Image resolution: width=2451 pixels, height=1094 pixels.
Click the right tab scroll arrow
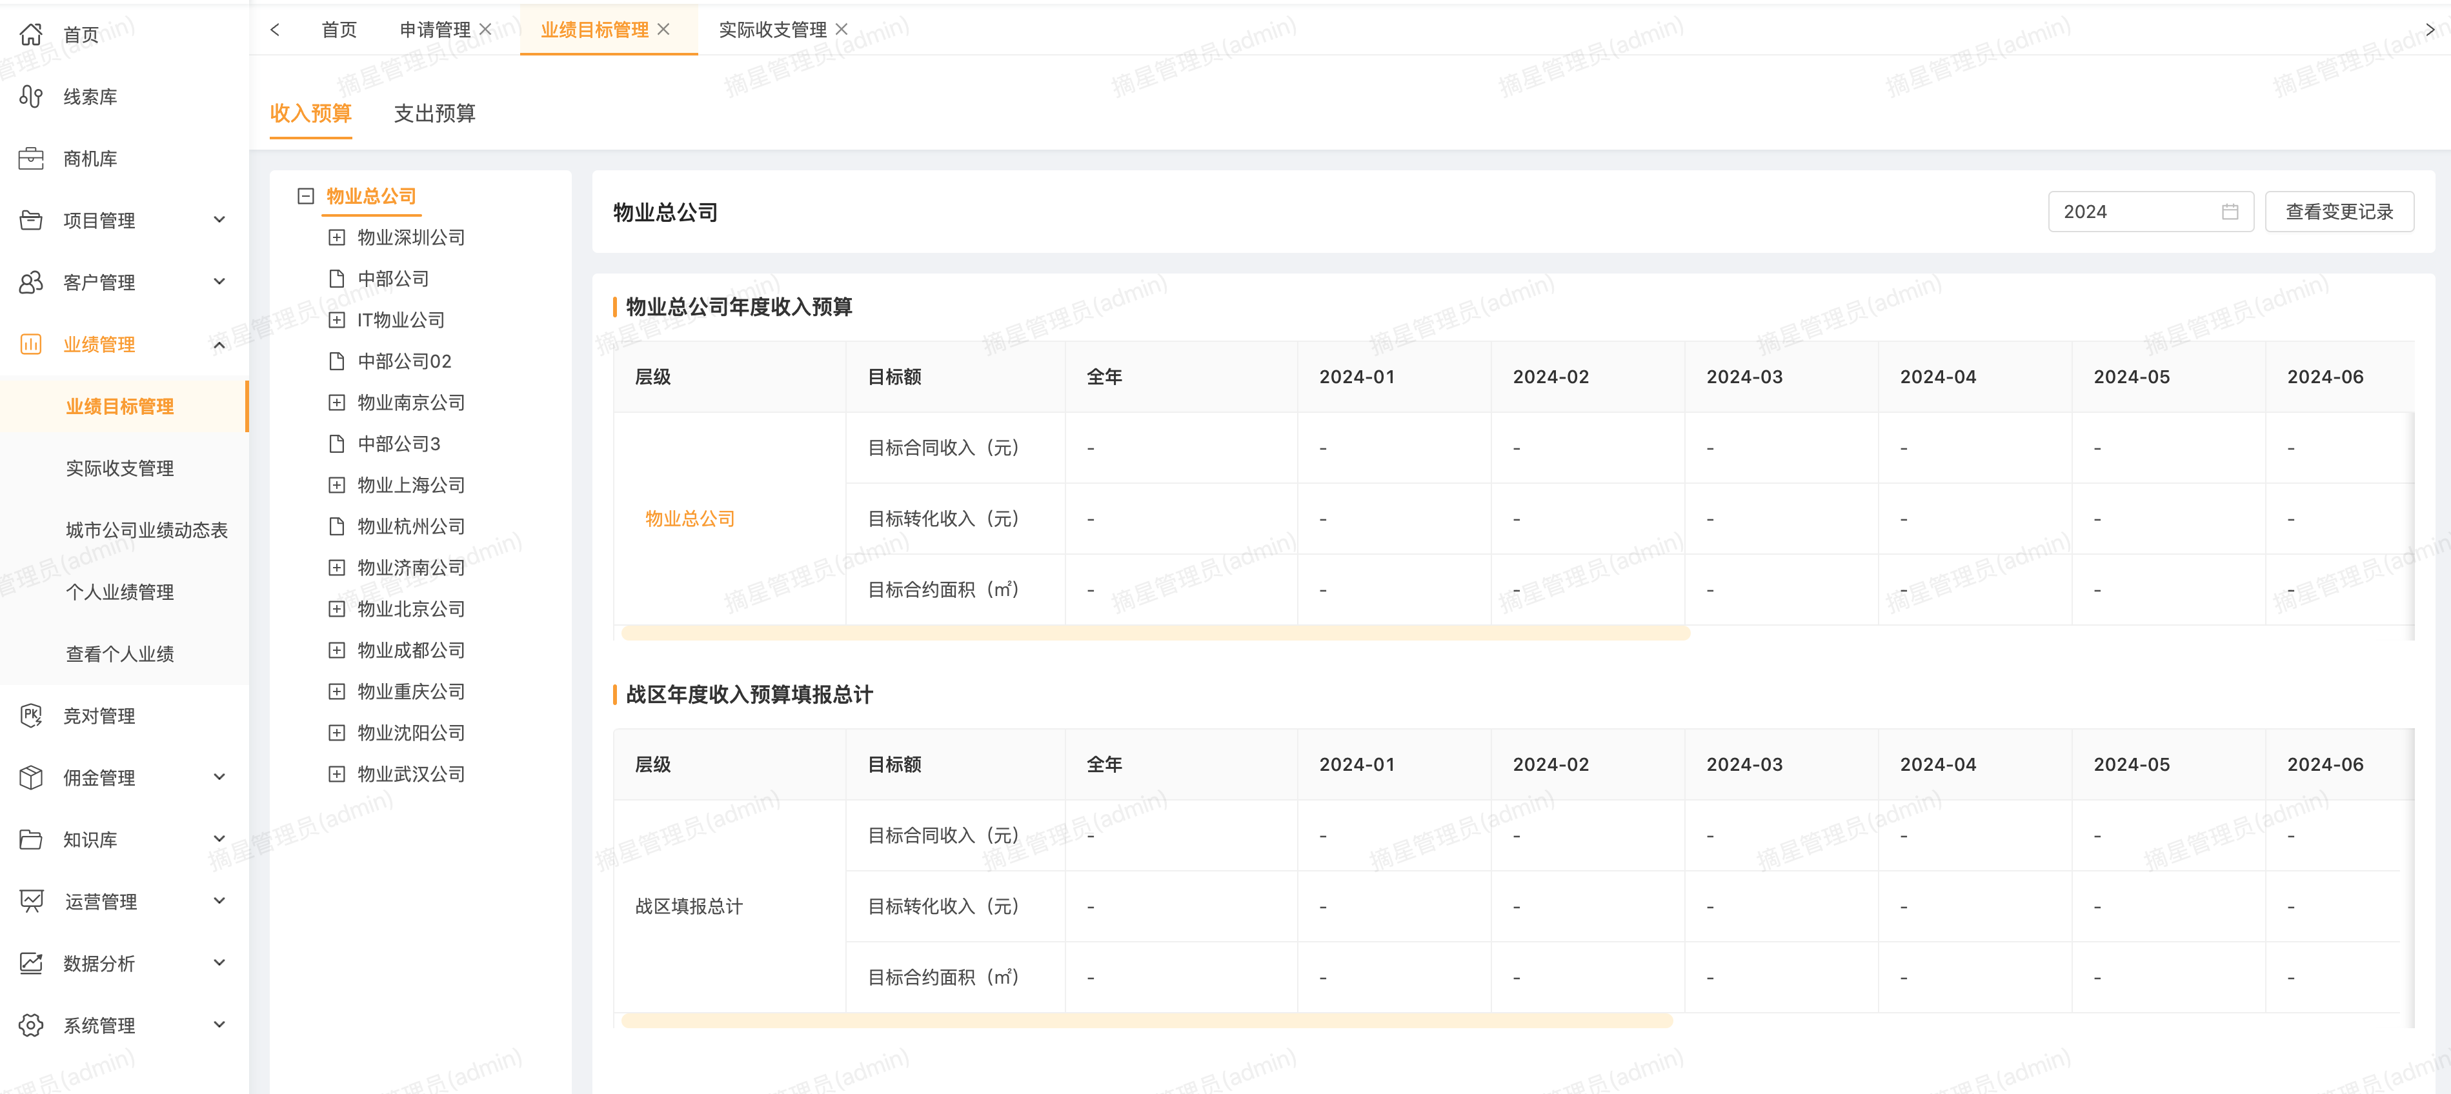coord(2429,30)
